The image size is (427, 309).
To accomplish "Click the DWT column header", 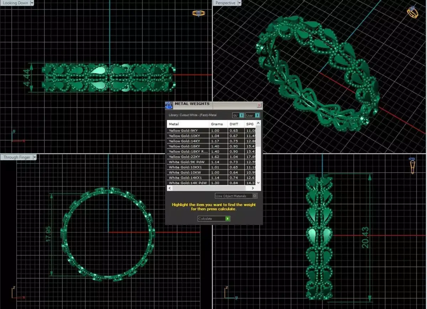I will tap(236, 124).
